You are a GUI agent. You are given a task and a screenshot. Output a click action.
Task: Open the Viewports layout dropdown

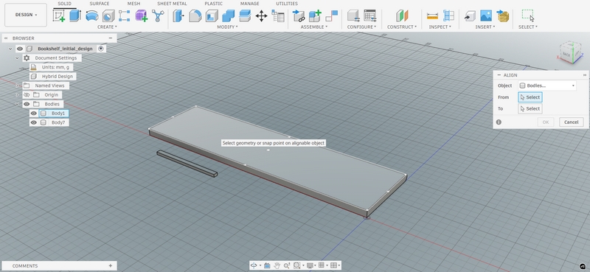click(335, 265)
